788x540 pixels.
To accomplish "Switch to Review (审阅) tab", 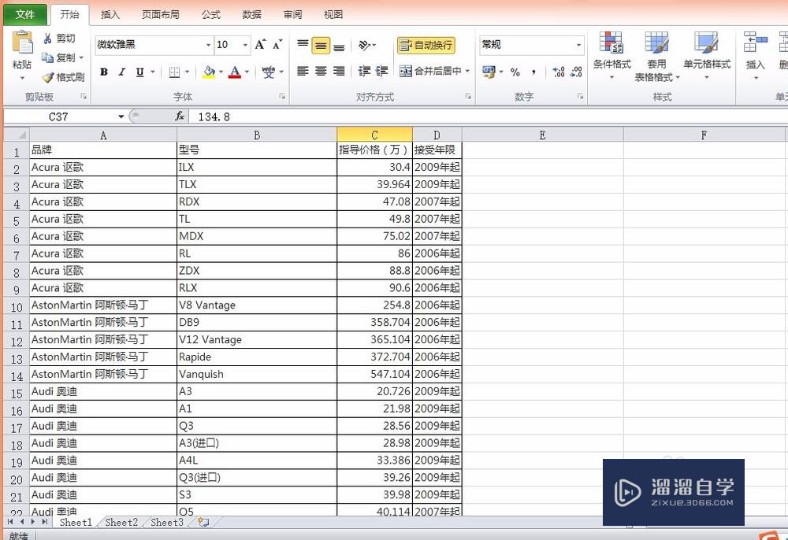I will (292, 14).
